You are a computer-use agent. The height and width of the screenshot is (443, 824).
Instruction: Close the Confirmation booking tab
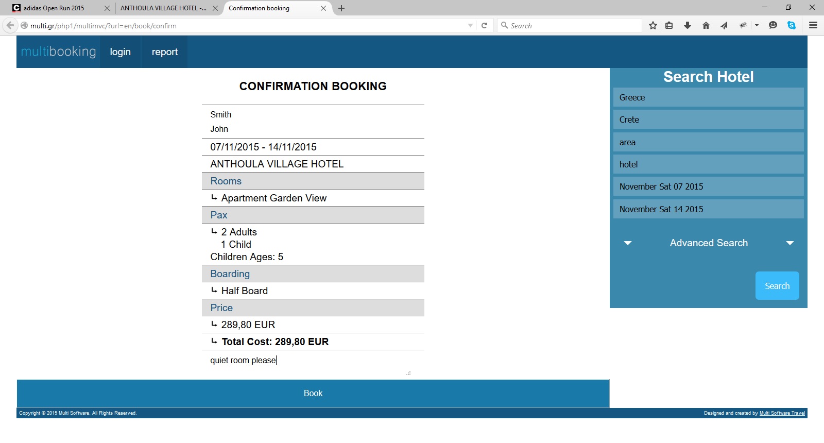[x=323, y=8]
